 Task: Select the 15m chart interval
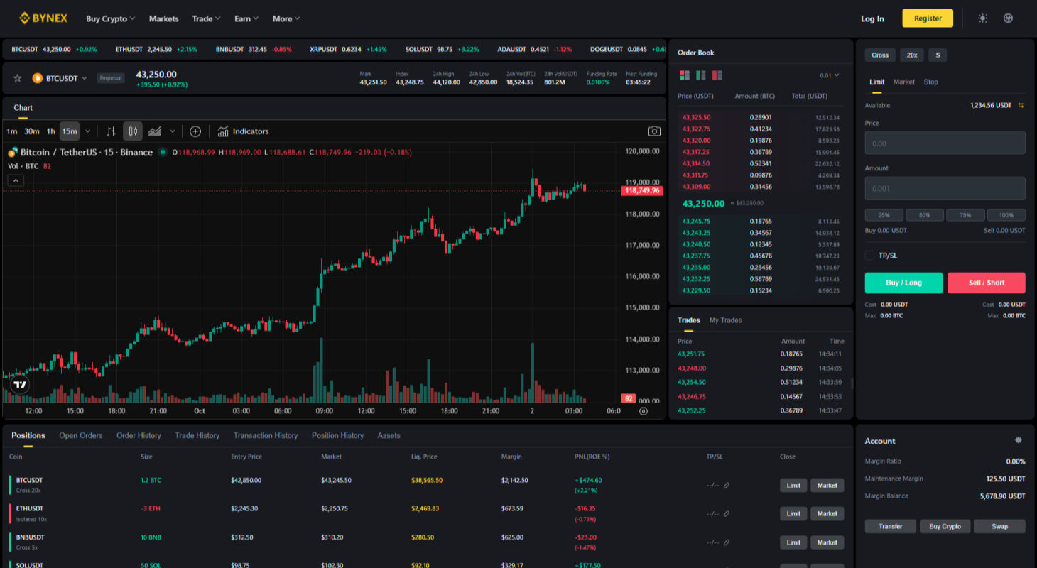click(69, 131)
